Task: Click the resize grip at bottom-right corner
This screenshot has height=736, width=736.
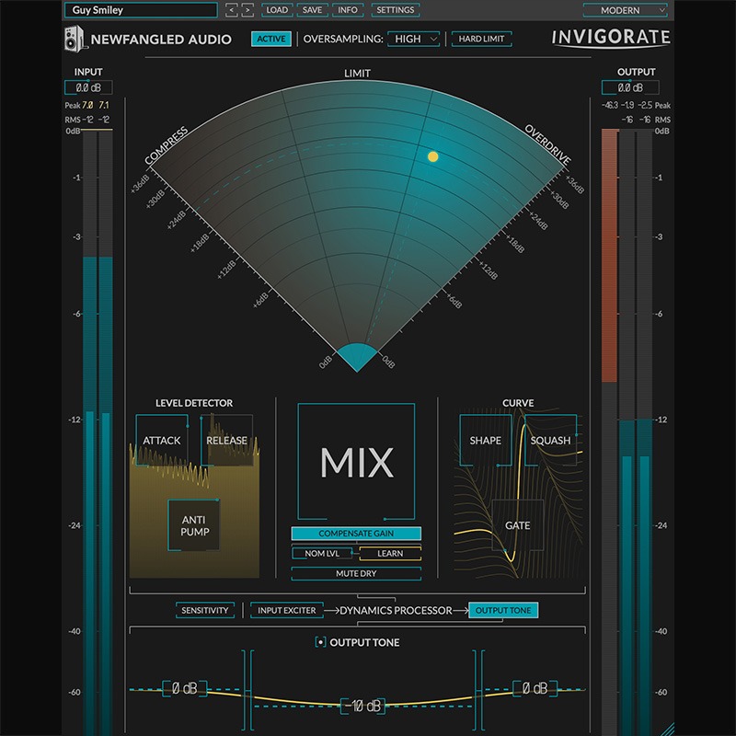Action: coord(666,729)
